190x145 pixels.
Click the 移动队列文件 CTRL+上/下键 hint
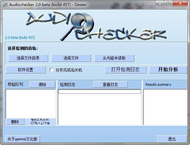(x=40, y=122)
